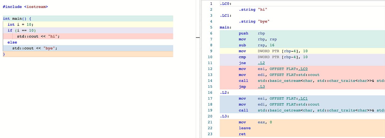Click the '#include <iostream>' source line
Screen dimensions: 385x138
tap(25, 7)
